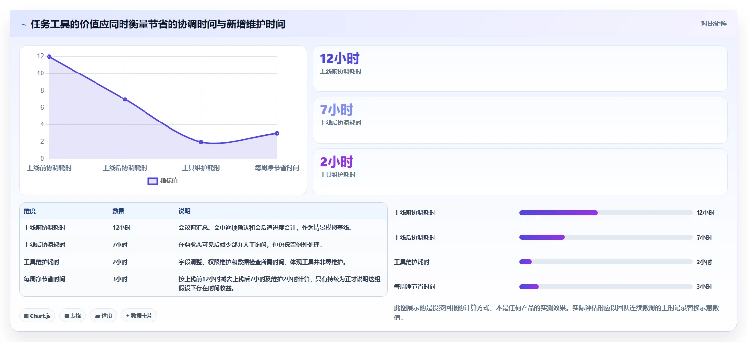
Task: Click the 工具维护耗时 progress bar
Action: tap(606, 262)
